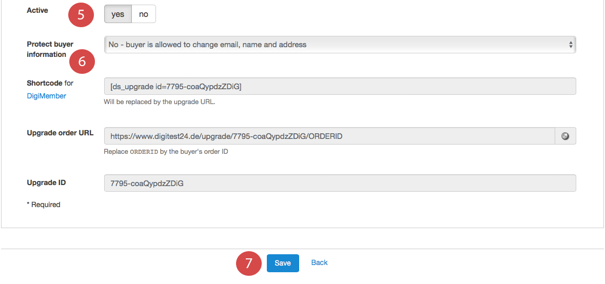The height and width of the screenshot is (284, 605).
Task: Click the "Upgrade ID" label
Action: coord(46,182)
